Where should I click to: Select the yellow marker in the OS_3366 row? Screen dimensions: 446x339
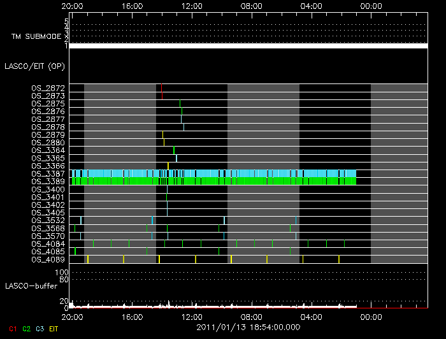[168, 166]
